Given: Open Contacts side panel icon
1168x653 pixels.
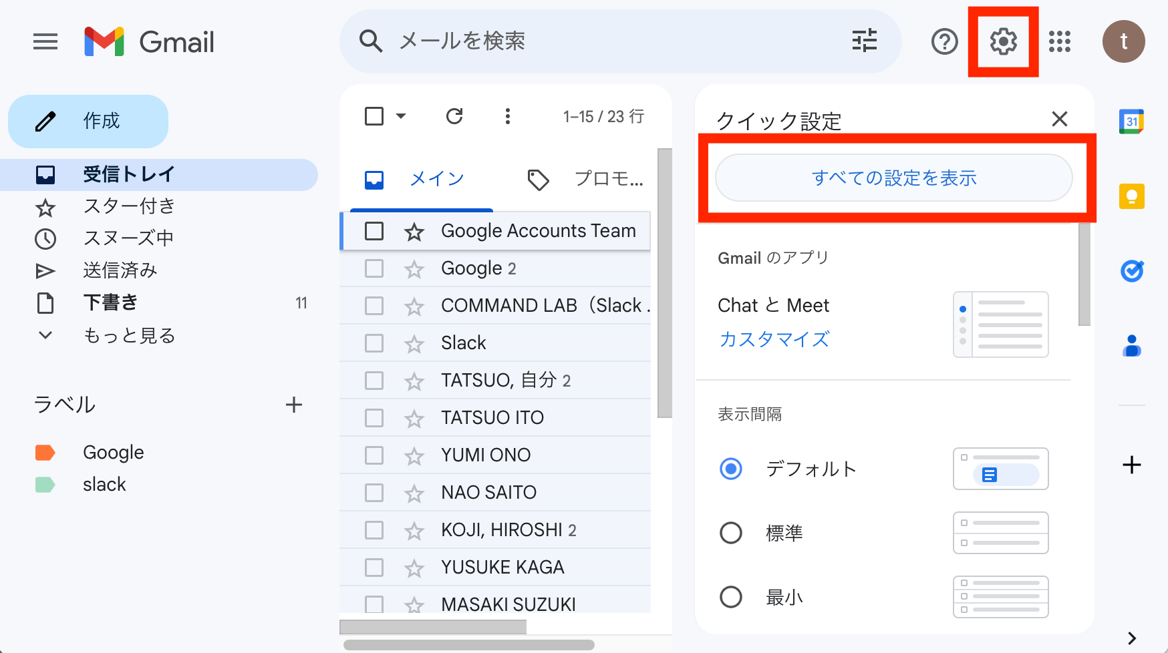Looking at the screenshot, I should click(x=1132, y=346).
